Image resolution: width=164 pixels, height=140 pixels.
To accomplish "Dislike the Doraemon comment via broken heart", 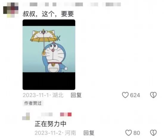I will [x=153, y=95].
